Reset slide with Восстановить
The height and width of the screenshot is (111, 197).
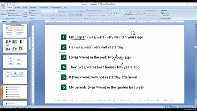click(x=34, y=13)
